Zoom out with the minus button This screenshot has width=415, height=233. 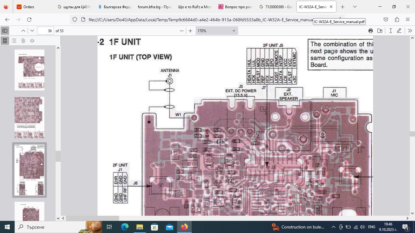pos(182,31)
